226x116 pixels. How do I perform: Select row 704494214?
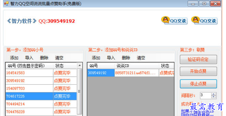(41, 104)
